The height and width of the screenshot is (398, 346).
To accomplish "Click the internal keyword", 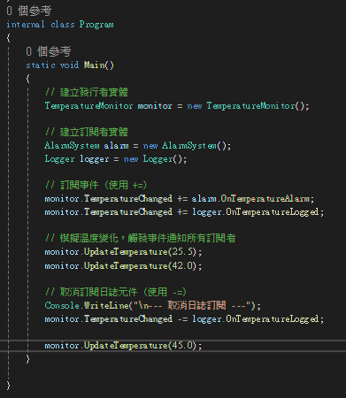I will pyautogui.click(x=26, y=24).
